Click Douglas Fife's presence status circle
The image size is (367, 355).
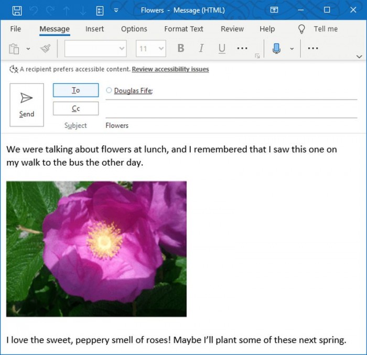[x=109, y=90]
